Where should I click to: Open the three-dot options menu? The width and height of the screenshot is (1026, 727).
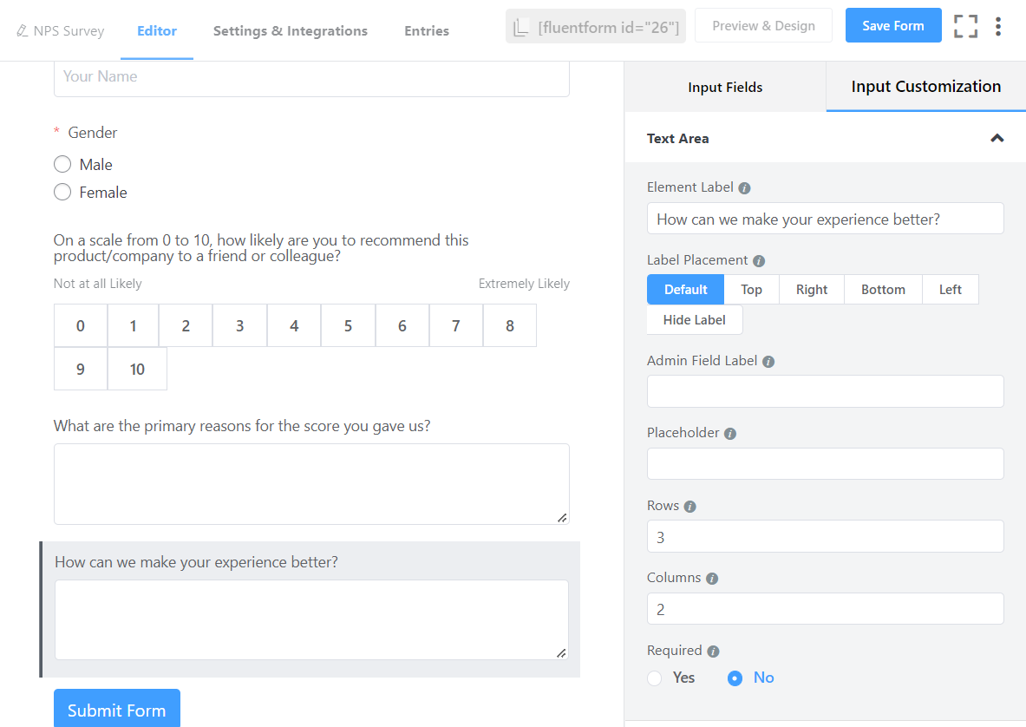(998, 26)
